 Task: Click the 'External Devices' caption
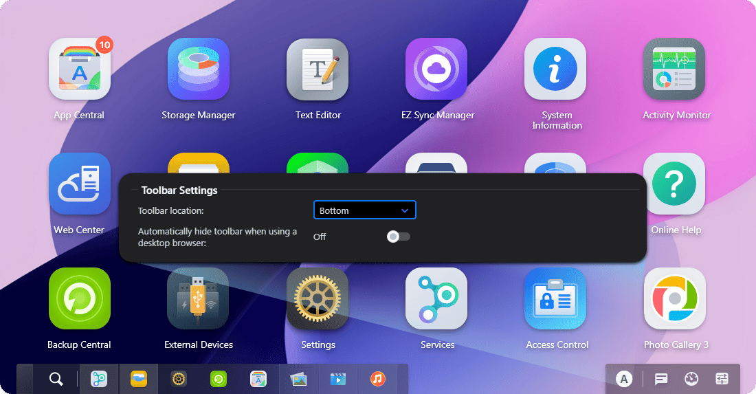pos(199,344)
